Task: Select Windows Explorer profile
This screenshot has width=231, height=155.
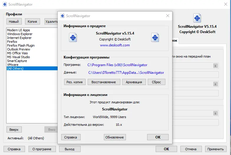Action: 32,34
